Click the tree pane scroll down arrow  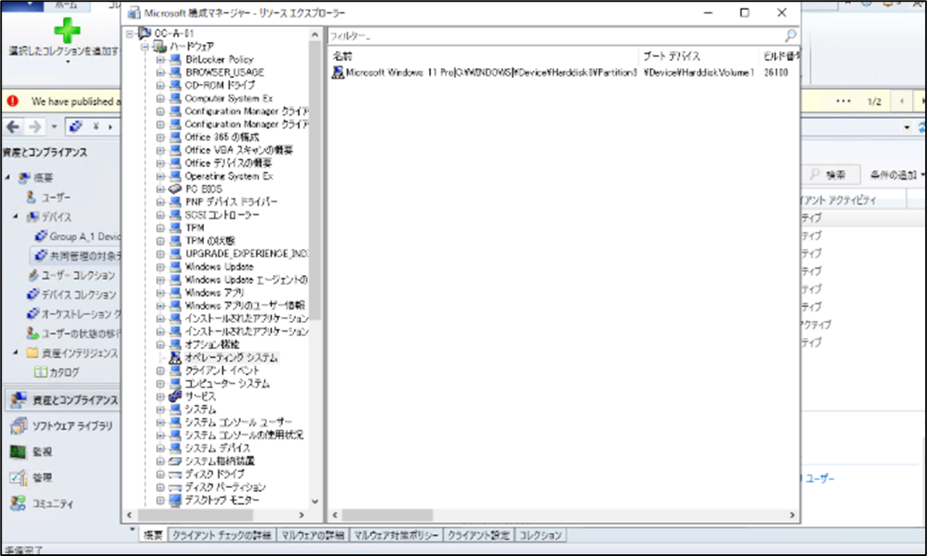click(315, 501)
